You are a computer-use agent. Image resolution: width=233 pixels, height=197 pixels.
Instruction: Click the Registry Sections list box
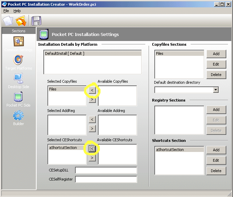click(x=179, y=120)
